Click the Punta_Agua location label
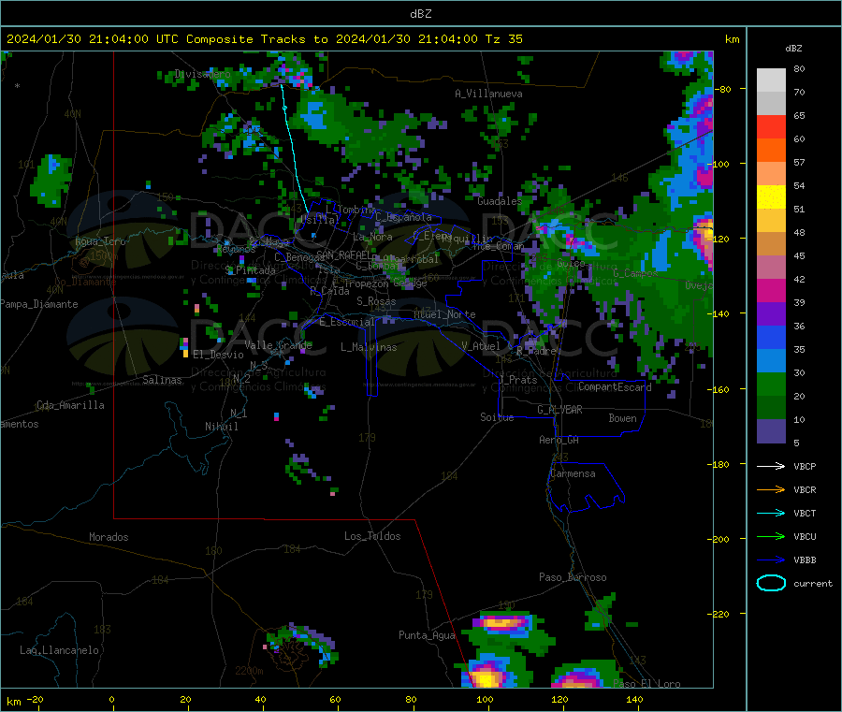Image resolution: width=842 pixels, height=712 pixels. click(427, 635)
